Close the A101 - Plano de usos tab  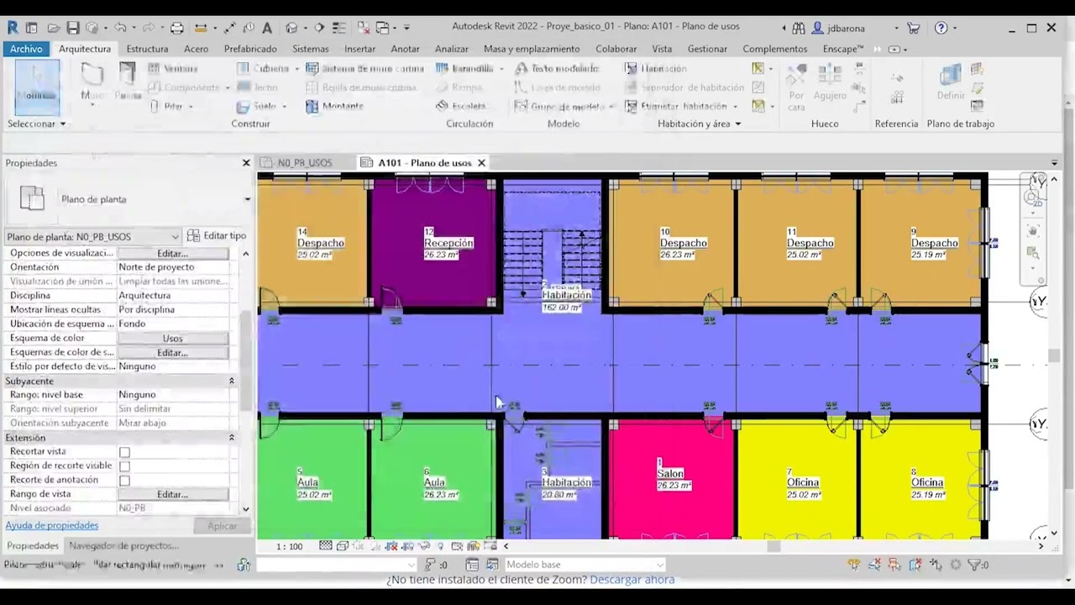pyautogui.click(x=481, y=163)
